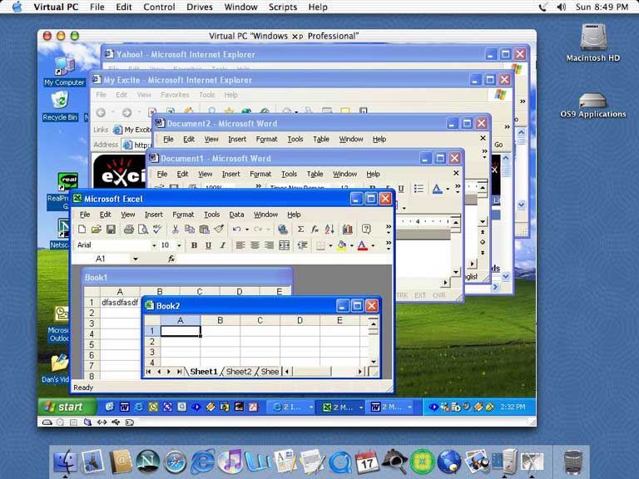Open My Computer desktop icon
The width and height of the screenshot is (639, 479).
[x=64, y=72]
